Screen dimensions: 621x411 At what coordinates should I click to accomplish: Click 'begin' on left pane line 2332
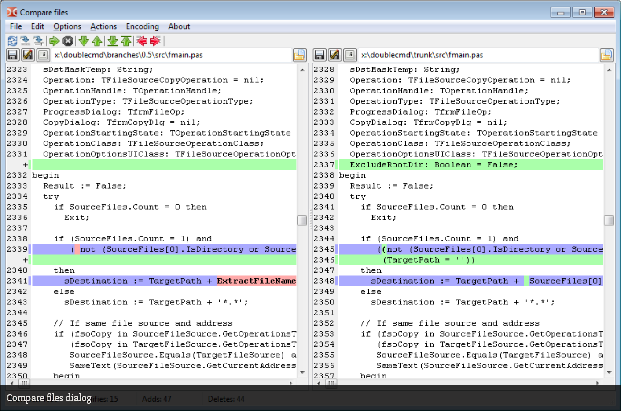45,175
